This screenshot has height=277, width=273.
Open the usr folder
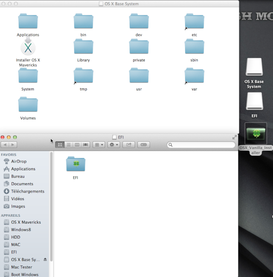[x=139, y=76]
